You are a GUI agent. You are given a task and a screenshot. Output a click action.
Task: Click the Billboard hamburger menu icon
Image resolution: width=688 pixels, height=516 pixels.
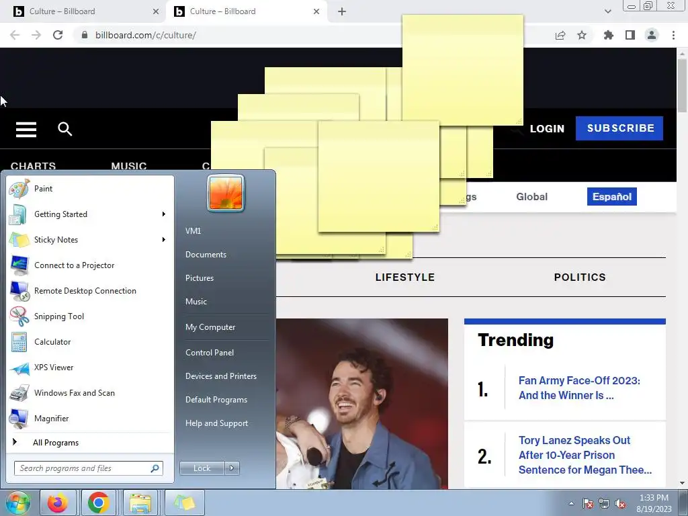[x=26, y=130]
